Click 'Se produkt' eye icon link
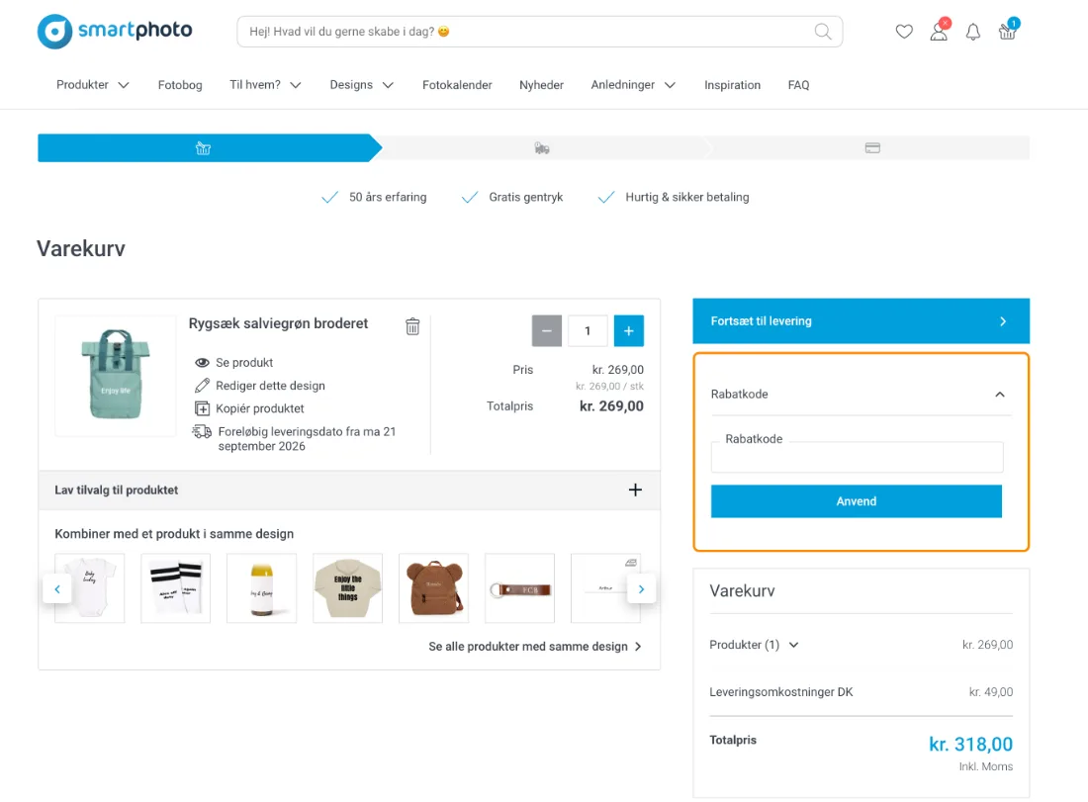Image resolution: width=1088 pixels, height=802 pixels. (233, 362)
